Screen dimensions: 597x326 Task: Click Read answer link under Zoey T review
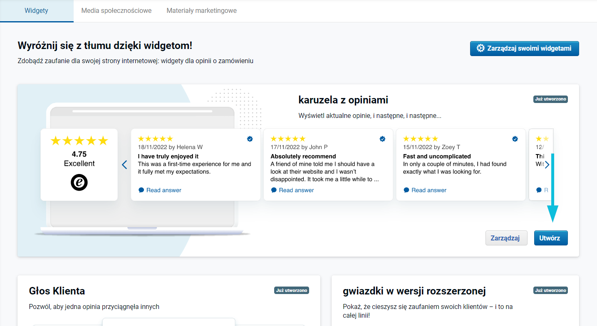429,190
